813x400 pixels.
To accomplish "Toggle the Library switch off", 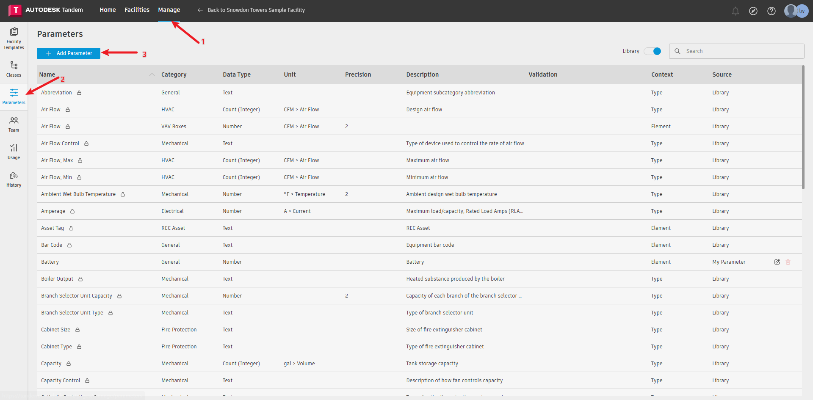I will (653, 51).
